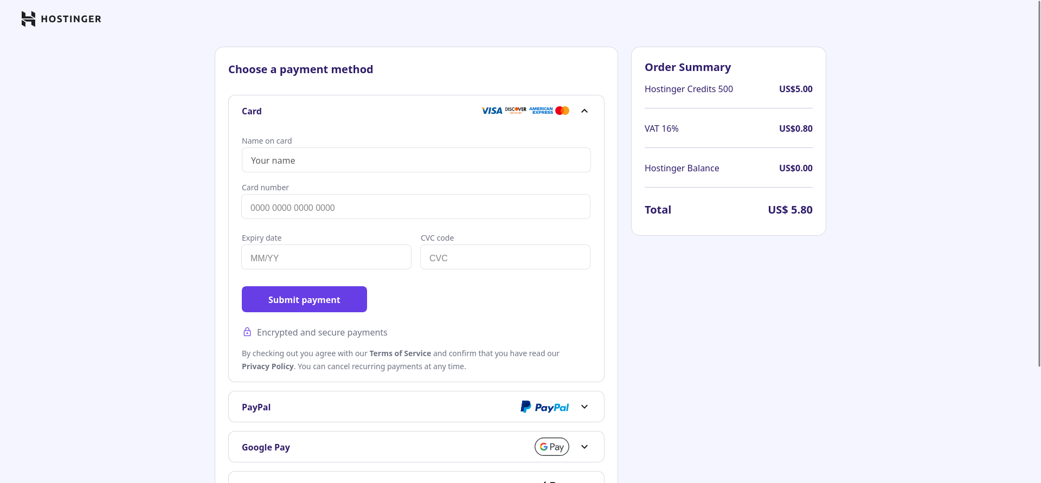Click the Mastercard logo

[562, 111]
